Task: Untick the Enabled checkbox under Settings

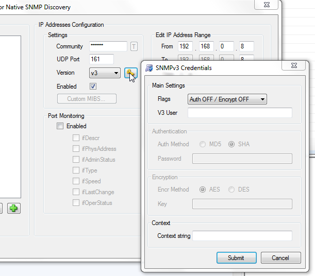Action: (x=93, y=87)
